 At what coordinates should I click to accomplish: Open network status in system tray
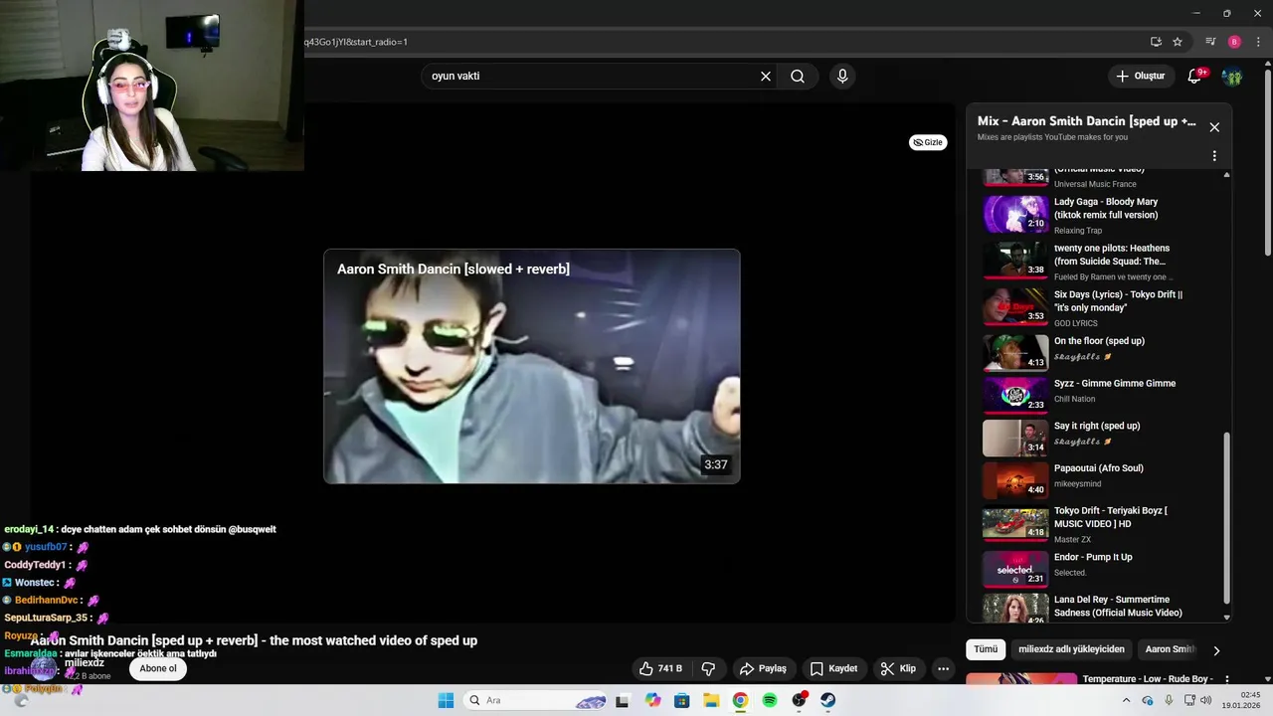tap(1187, 700)
